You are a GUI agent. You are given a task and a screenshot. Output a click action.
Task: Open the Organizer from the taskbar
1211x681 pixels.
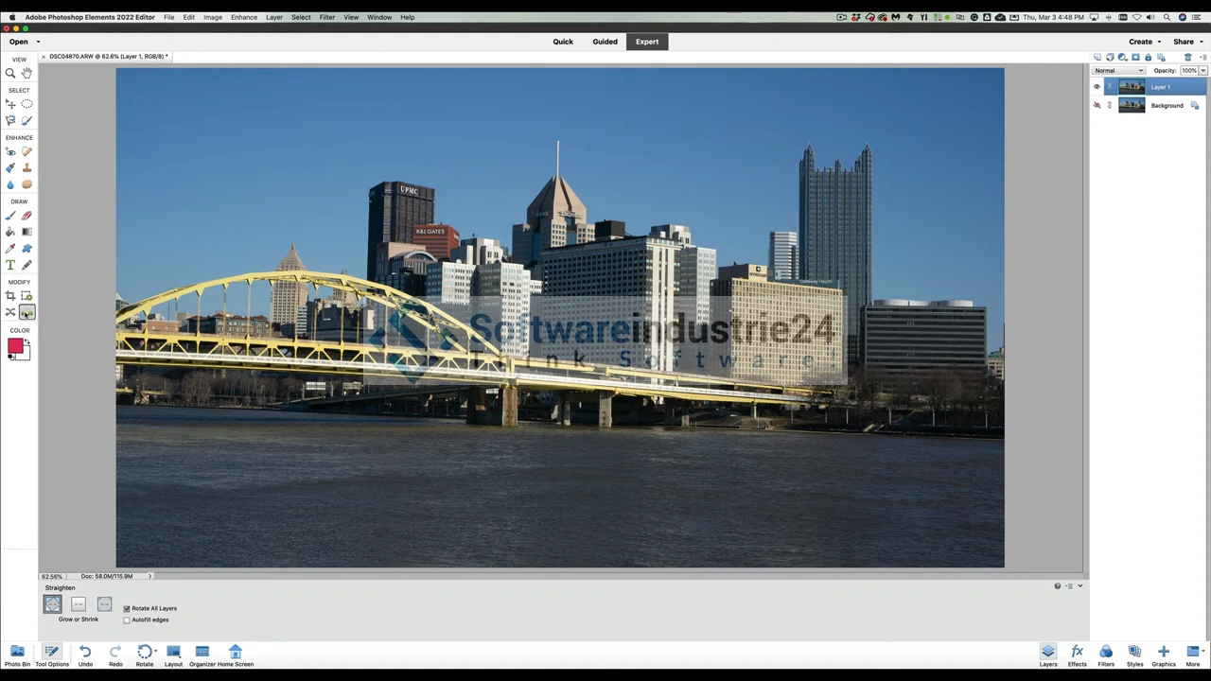pyautogui.click(x=202, y=652)
